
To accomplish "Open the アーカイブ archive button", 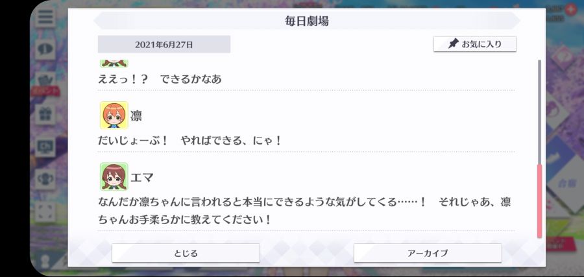I will pyautogui.click(x=428, y=253).
